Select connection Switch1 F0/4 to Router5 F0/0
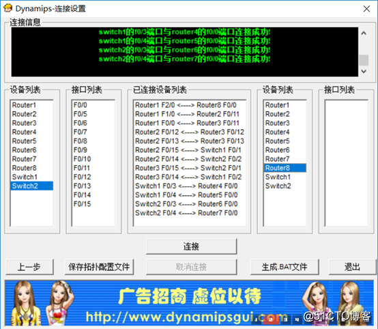Screen dimensions: 378x329 pyautogui.click(x=190, y=195)
